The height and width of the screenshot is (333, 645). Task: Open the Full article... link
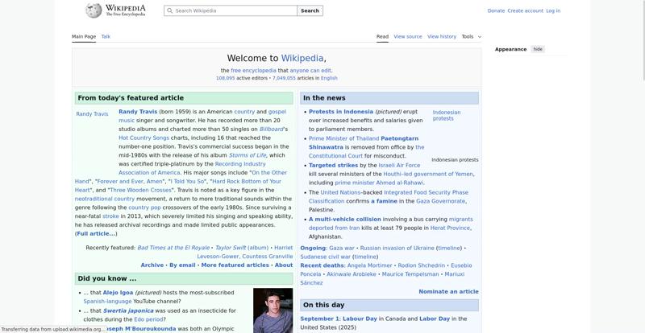(x=96, y=233)
